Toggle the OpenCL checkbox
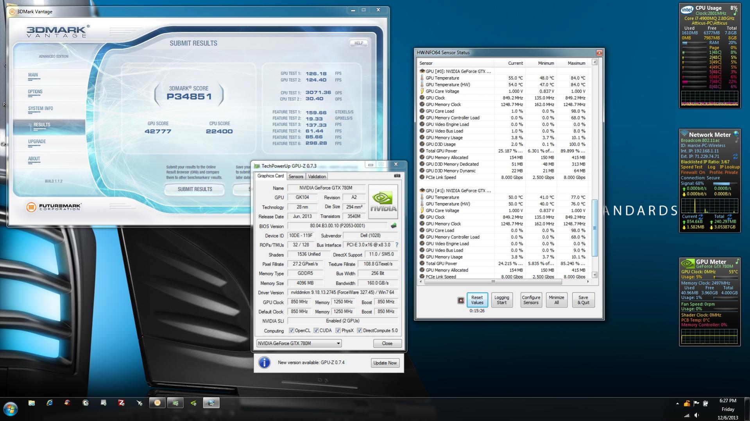 (291, 330)
